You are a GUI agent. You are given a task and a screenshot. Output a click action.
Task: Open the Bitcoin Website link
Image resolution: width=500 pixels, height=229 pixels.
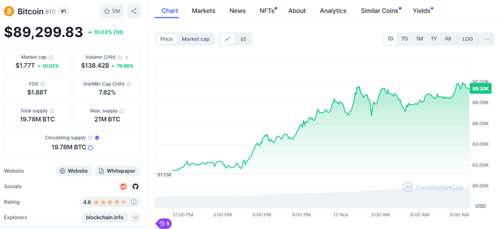[x=74, y=171]
